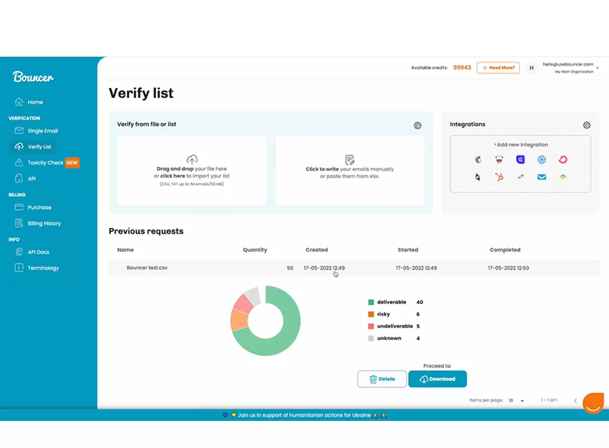Click the Quantity column header

255,250
